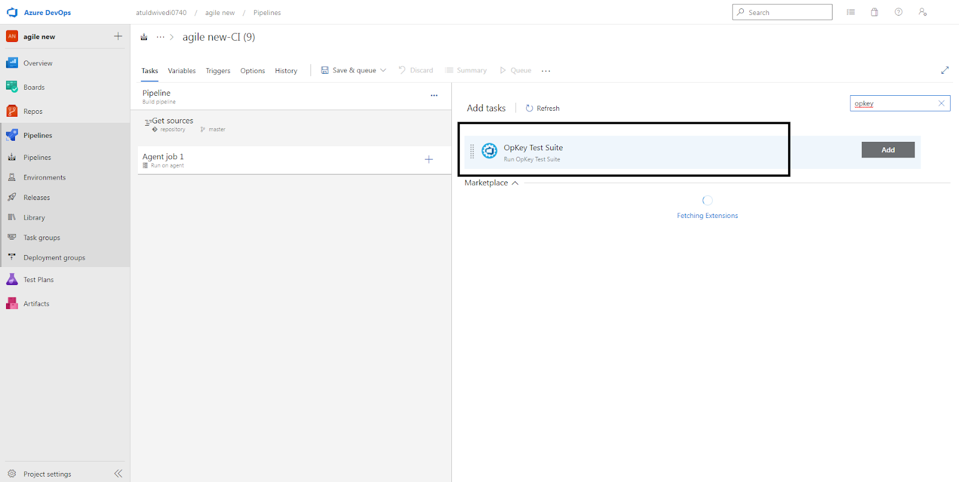The image size is (959, 482).
Task: Open Boards from the sidebar
Action: [34, 87]
